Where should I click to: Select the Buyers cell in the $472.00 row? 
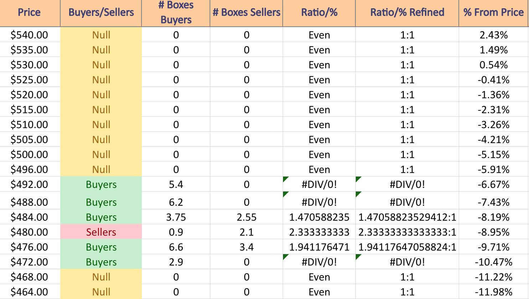point(101,262)
